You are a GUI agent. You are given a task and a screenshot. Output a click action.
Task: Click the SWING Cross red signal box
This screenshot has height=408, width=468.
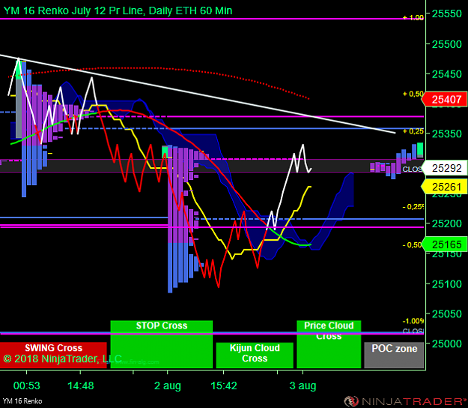(53, 355)
